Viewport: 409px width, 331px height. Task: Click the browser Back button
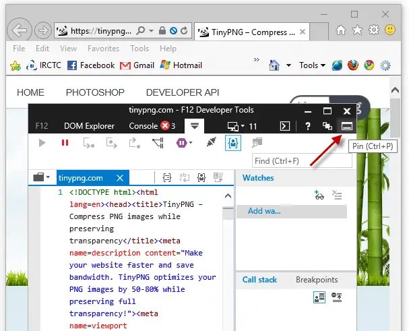(20, 30)
